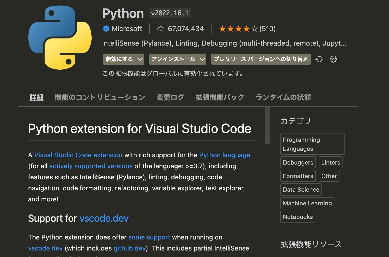Select the Data Science category
Viewport: 389px width, 257px height.
(x=301, y=189)
